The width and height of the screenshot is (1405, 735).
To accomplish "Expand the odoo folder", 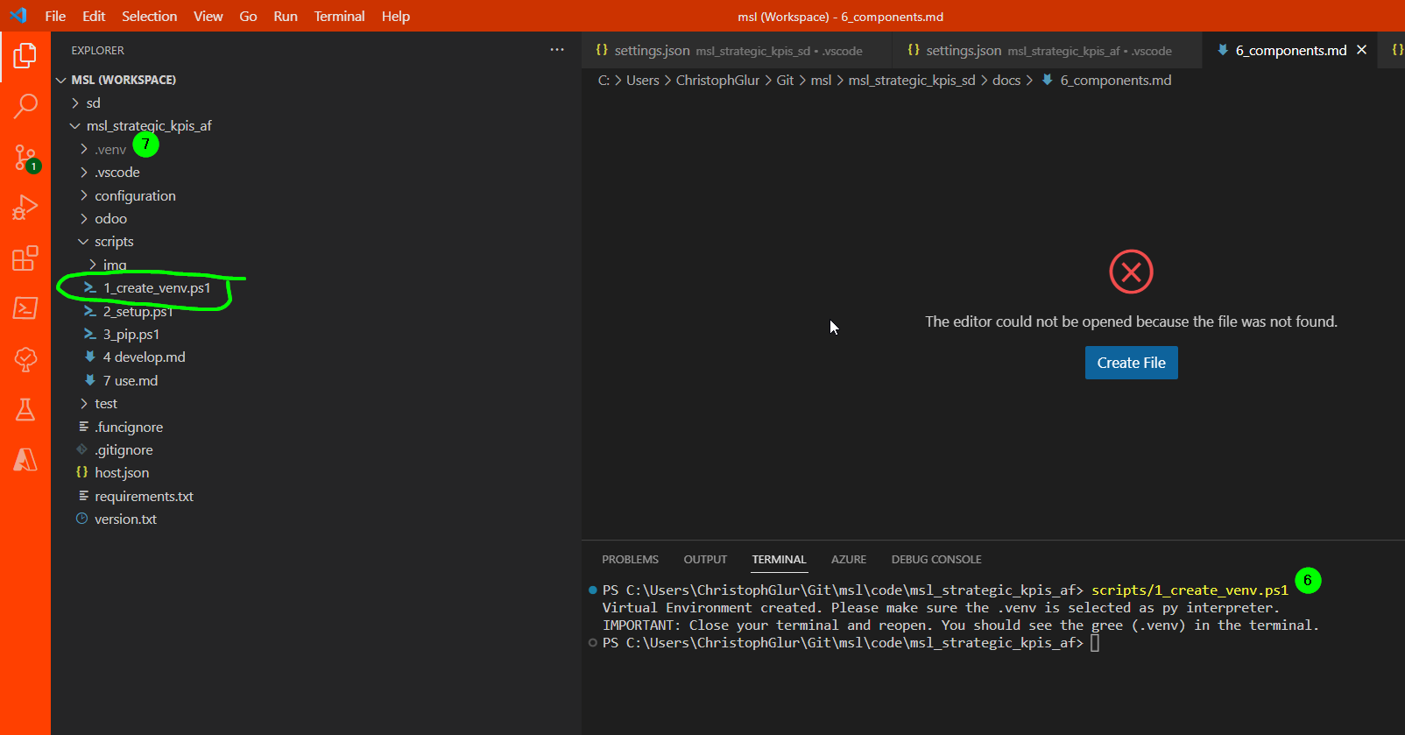I will pyautogui.click(x=84, y=218).
